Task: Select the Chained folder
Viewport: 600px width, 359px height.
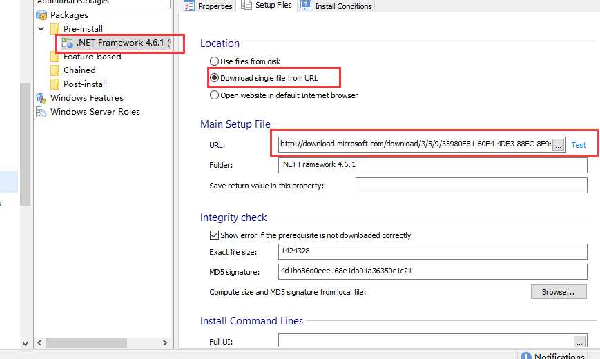Action: pyautogui.click(x=79, y=70)
